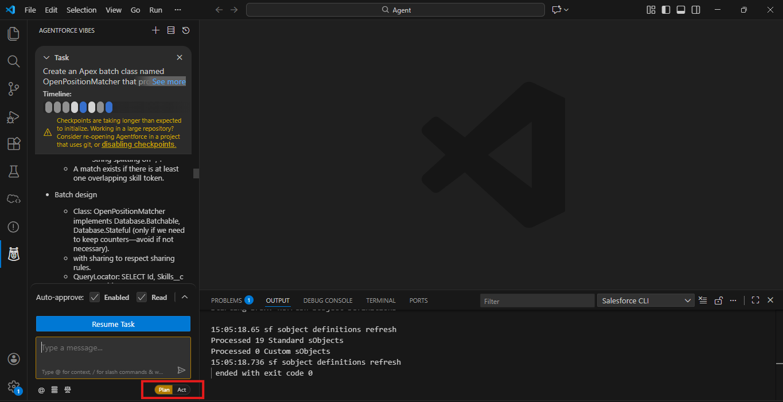Click the Type a message input field
This screenshot has height=402, width=783.
click(113, 348)
